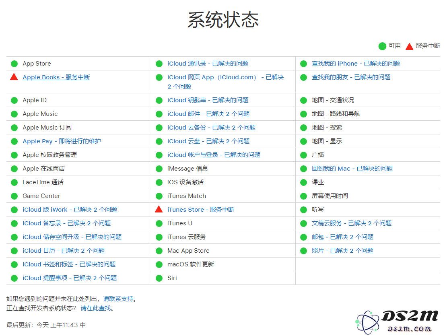
Task: Click the 地图 - 交通状况 text
Action: [333, 100]
